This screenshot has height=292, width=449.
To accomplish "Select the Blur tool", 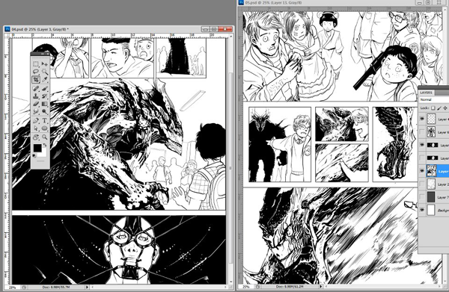I will pyautogui.click(x=36, y=111).
